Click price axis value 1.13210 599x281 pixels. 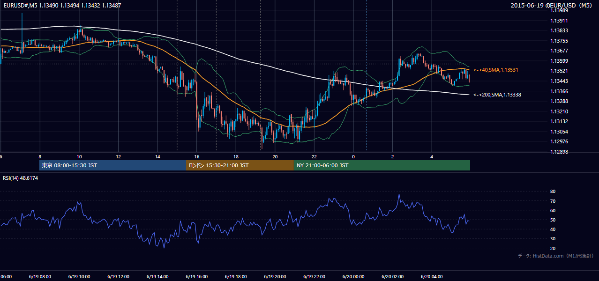[x=559, y=111]
